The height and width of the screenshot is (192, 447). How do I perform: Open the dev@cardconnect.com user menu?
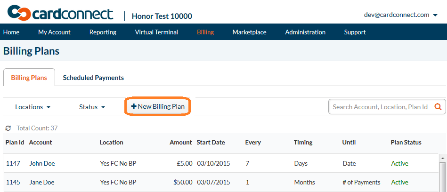[400, 15]
